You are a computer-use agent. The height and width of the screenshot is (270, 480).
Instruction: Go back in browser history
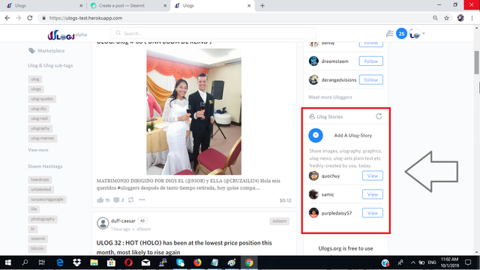7,18
